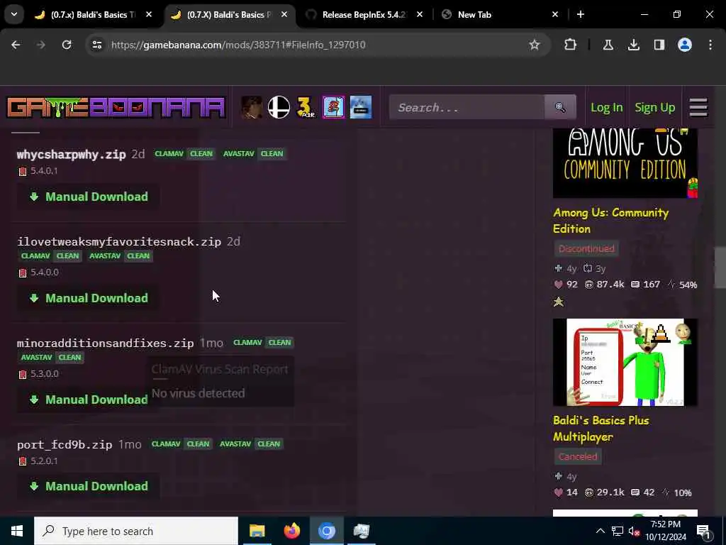Click port_fcd9b.zip file name
Screen dimensions: 726x545
[x=65, y=445]
